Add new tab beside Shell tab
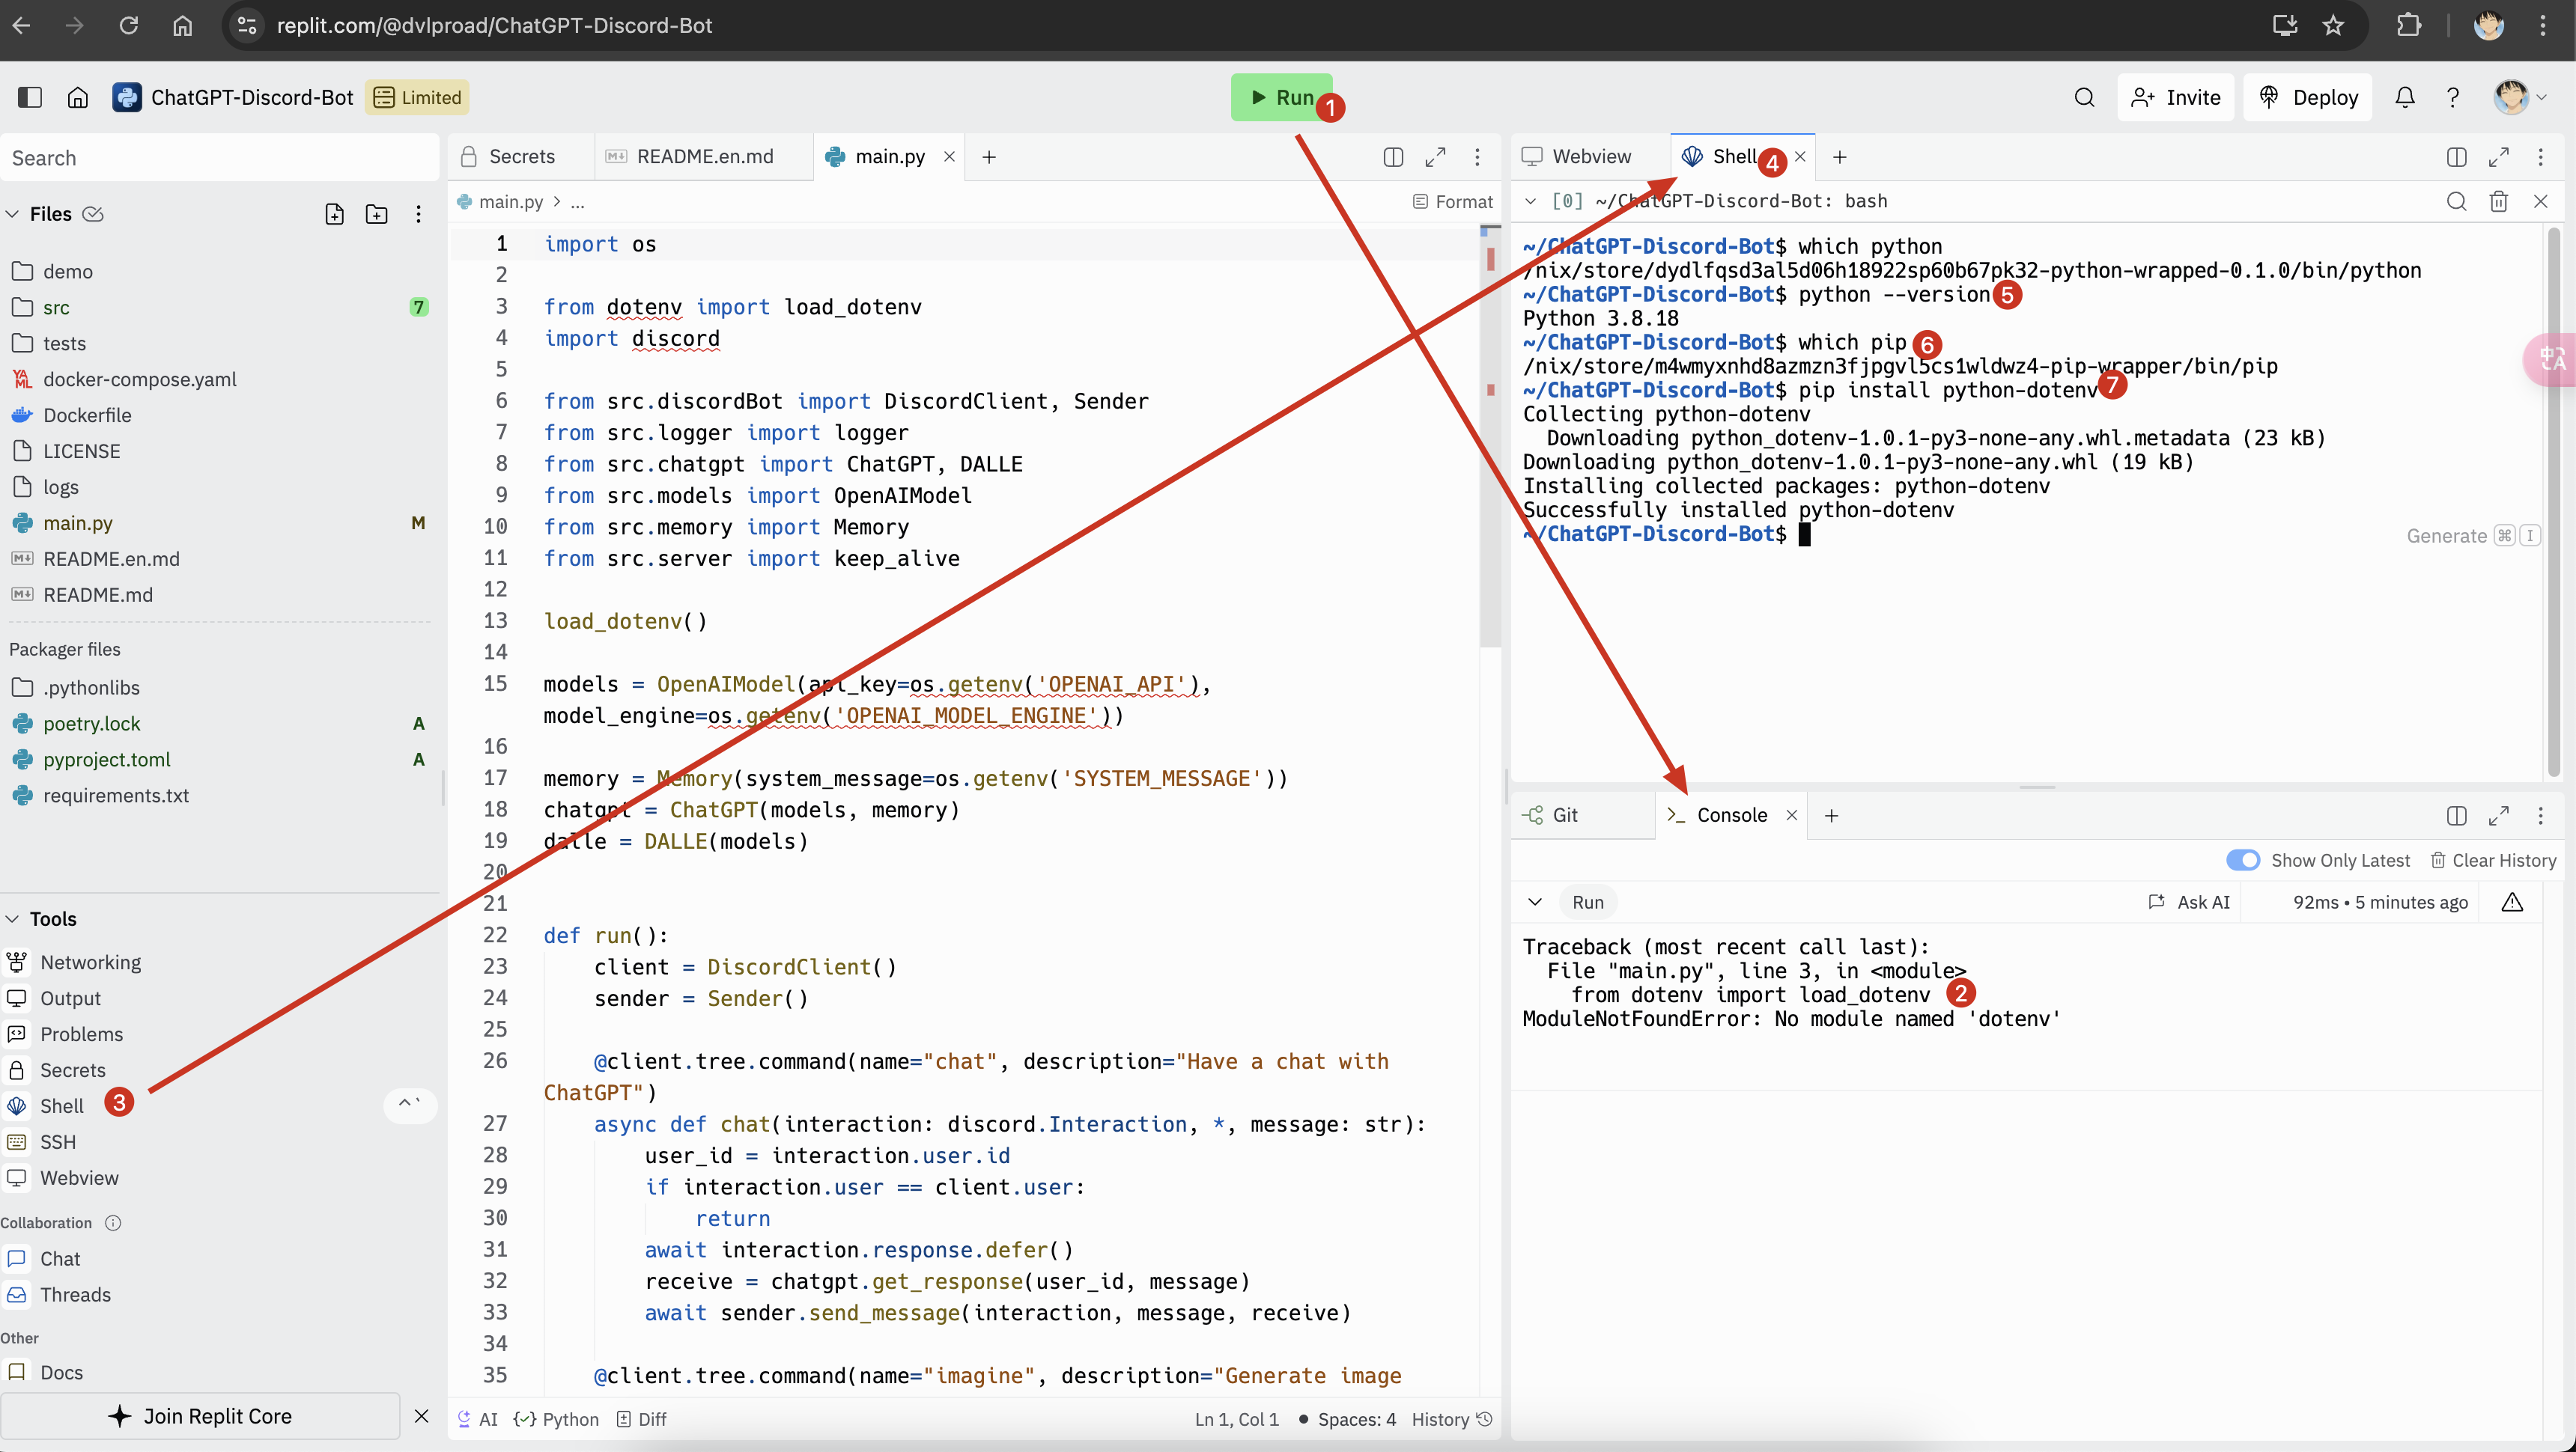The height and width of the screenshot is (1452, 2576). click(x=1839, y=157)
